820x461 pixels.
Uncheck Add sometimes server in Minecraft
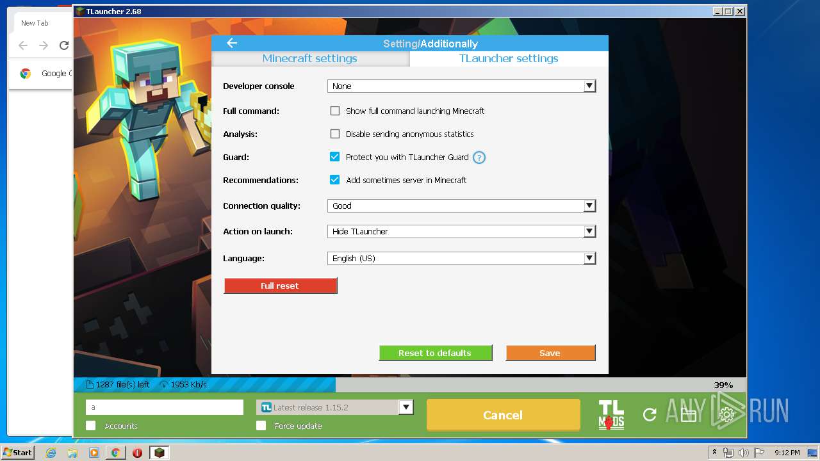pos(335,180)
